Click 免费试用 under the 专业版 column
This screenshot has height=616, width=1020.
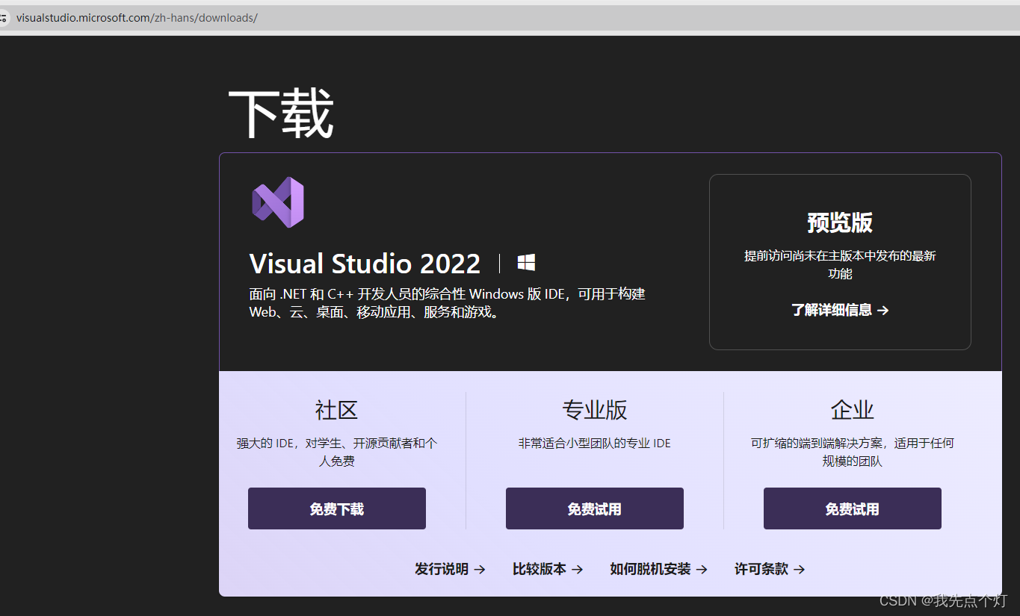tap(594, 508)
